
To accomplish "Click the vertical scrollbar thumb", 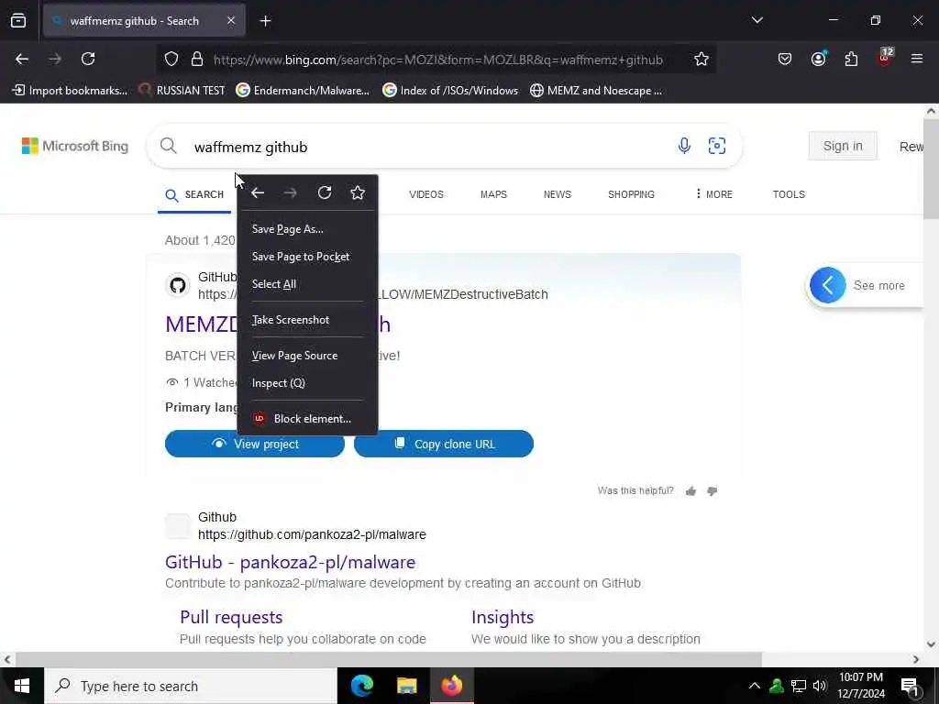I will 932,169.
